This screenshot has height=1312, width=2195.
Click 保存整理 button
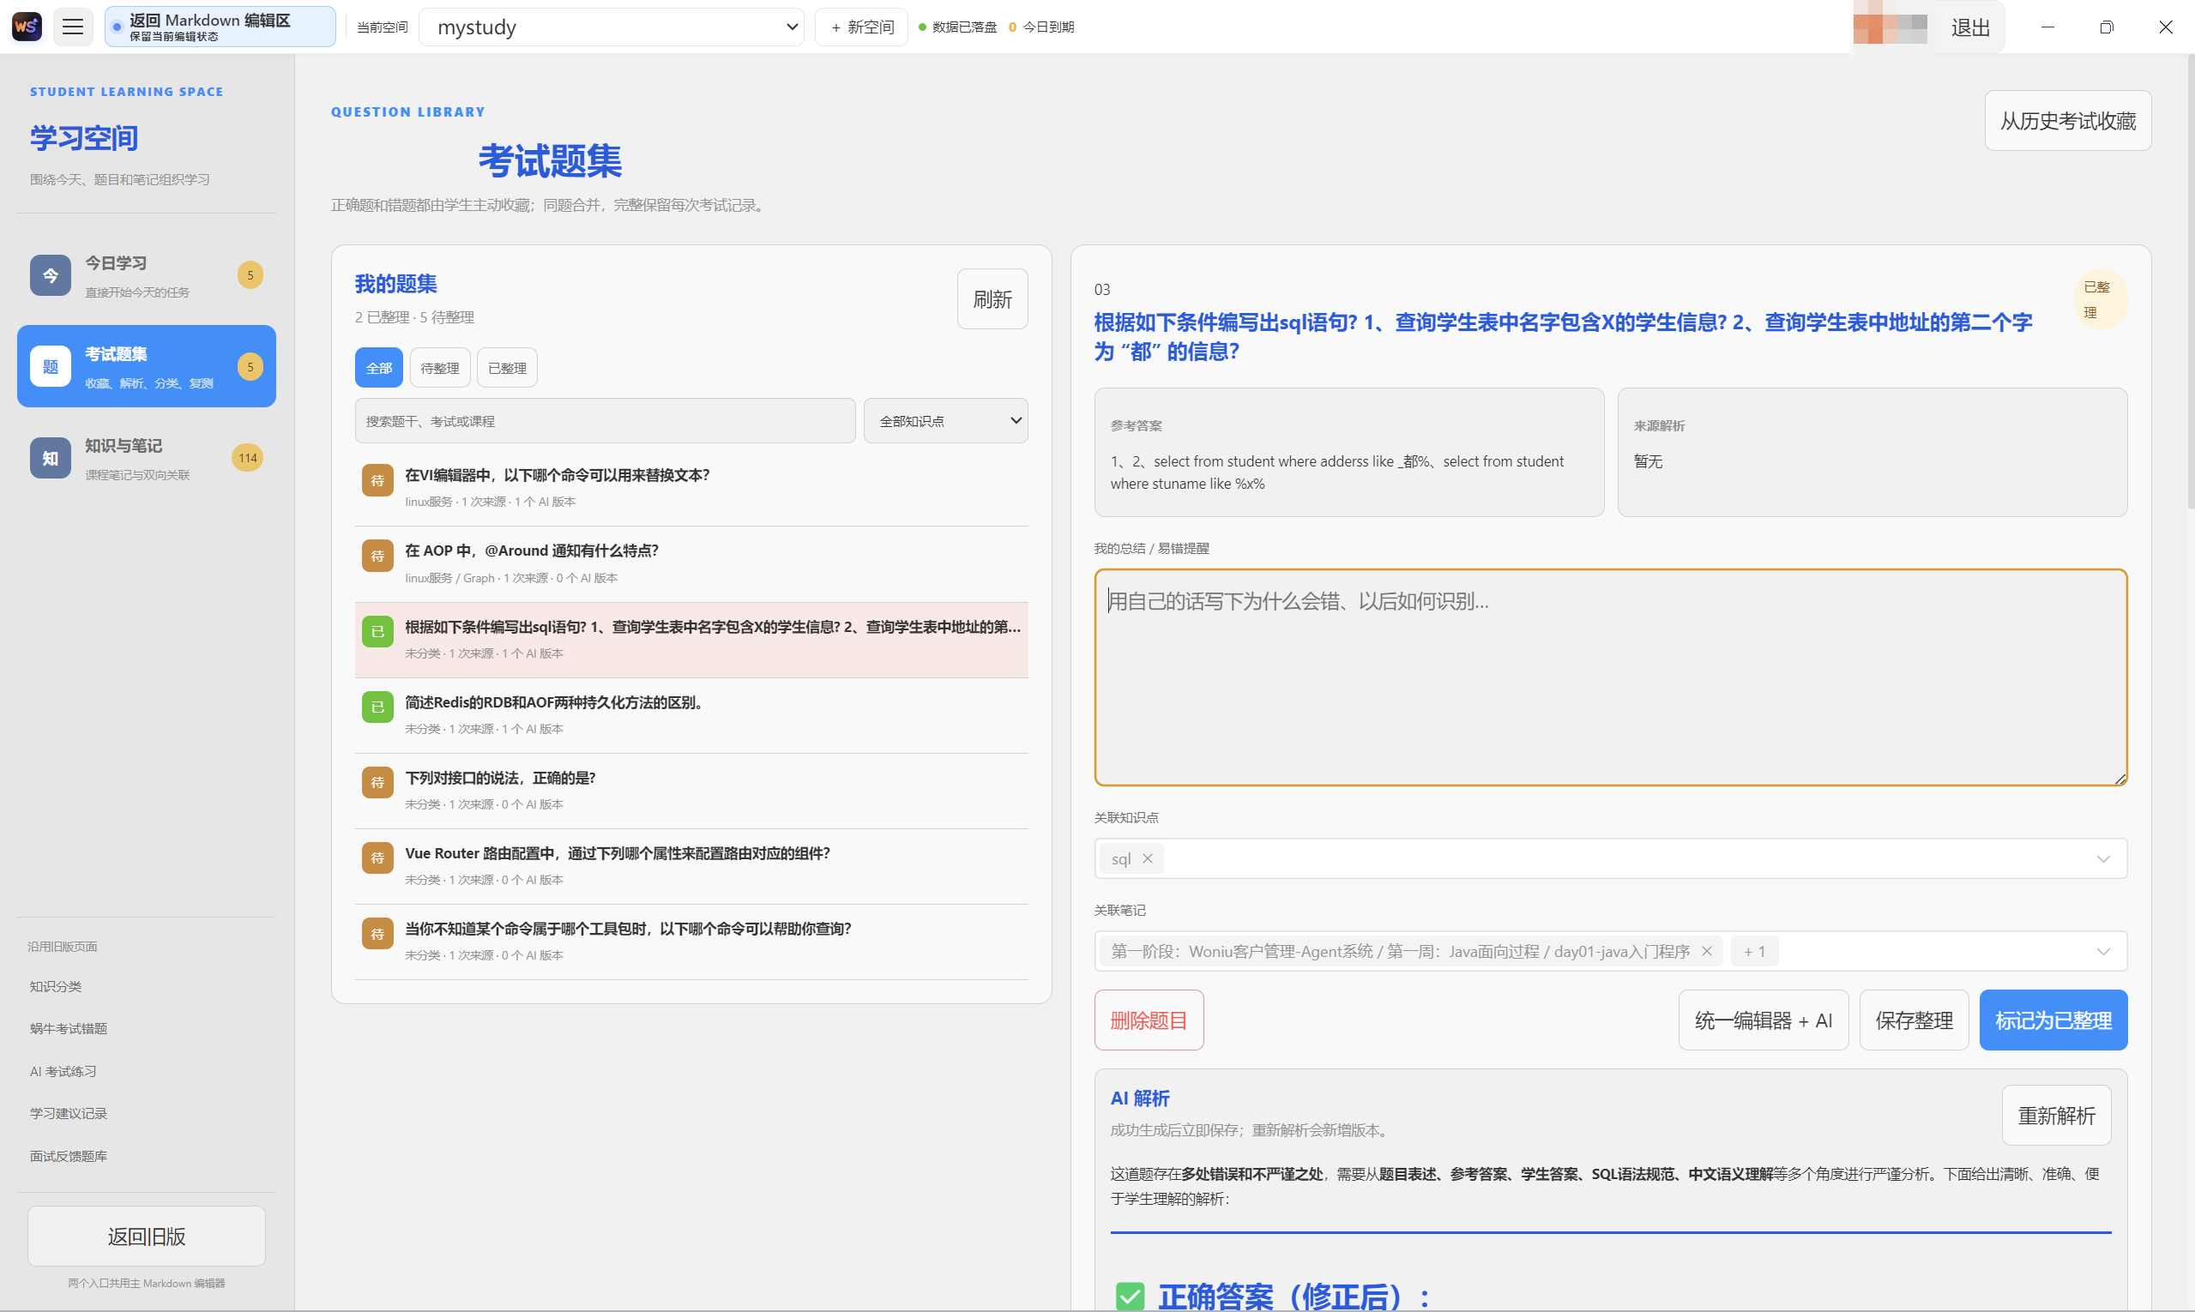pos(1914,1020)
